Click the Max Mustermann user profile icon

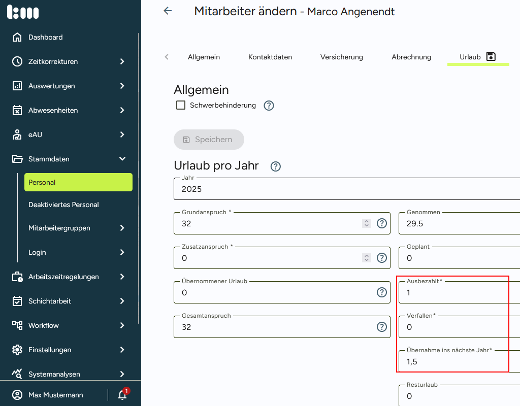click(x=18, y=395)
